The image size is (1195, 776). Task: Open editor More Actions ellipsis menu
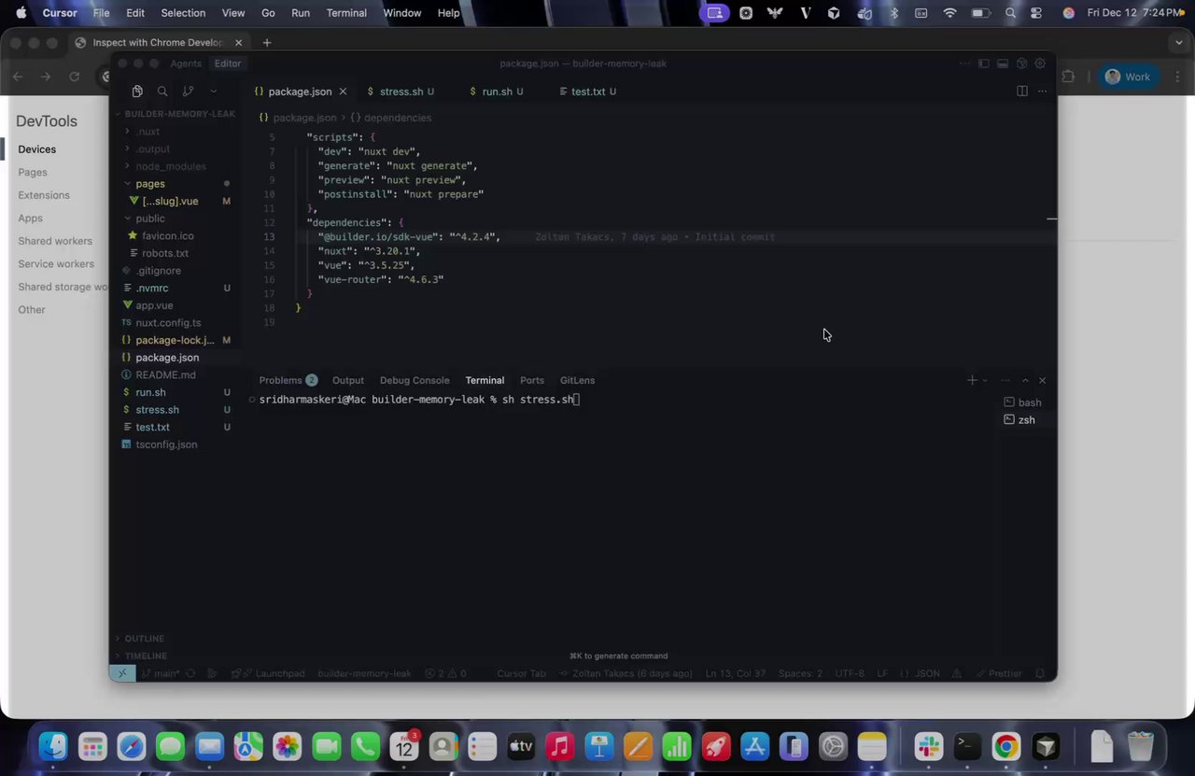(x=1043, y=92)
